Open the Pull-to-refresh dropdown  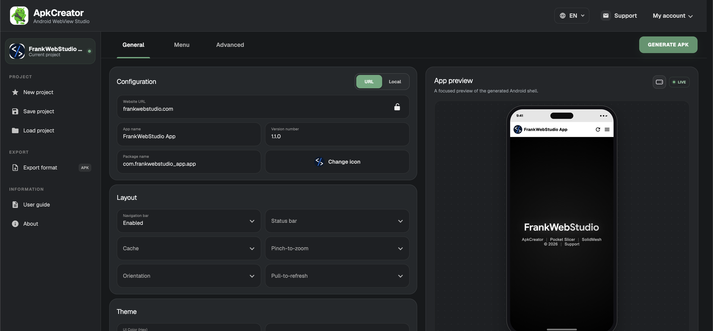[337, 276]
